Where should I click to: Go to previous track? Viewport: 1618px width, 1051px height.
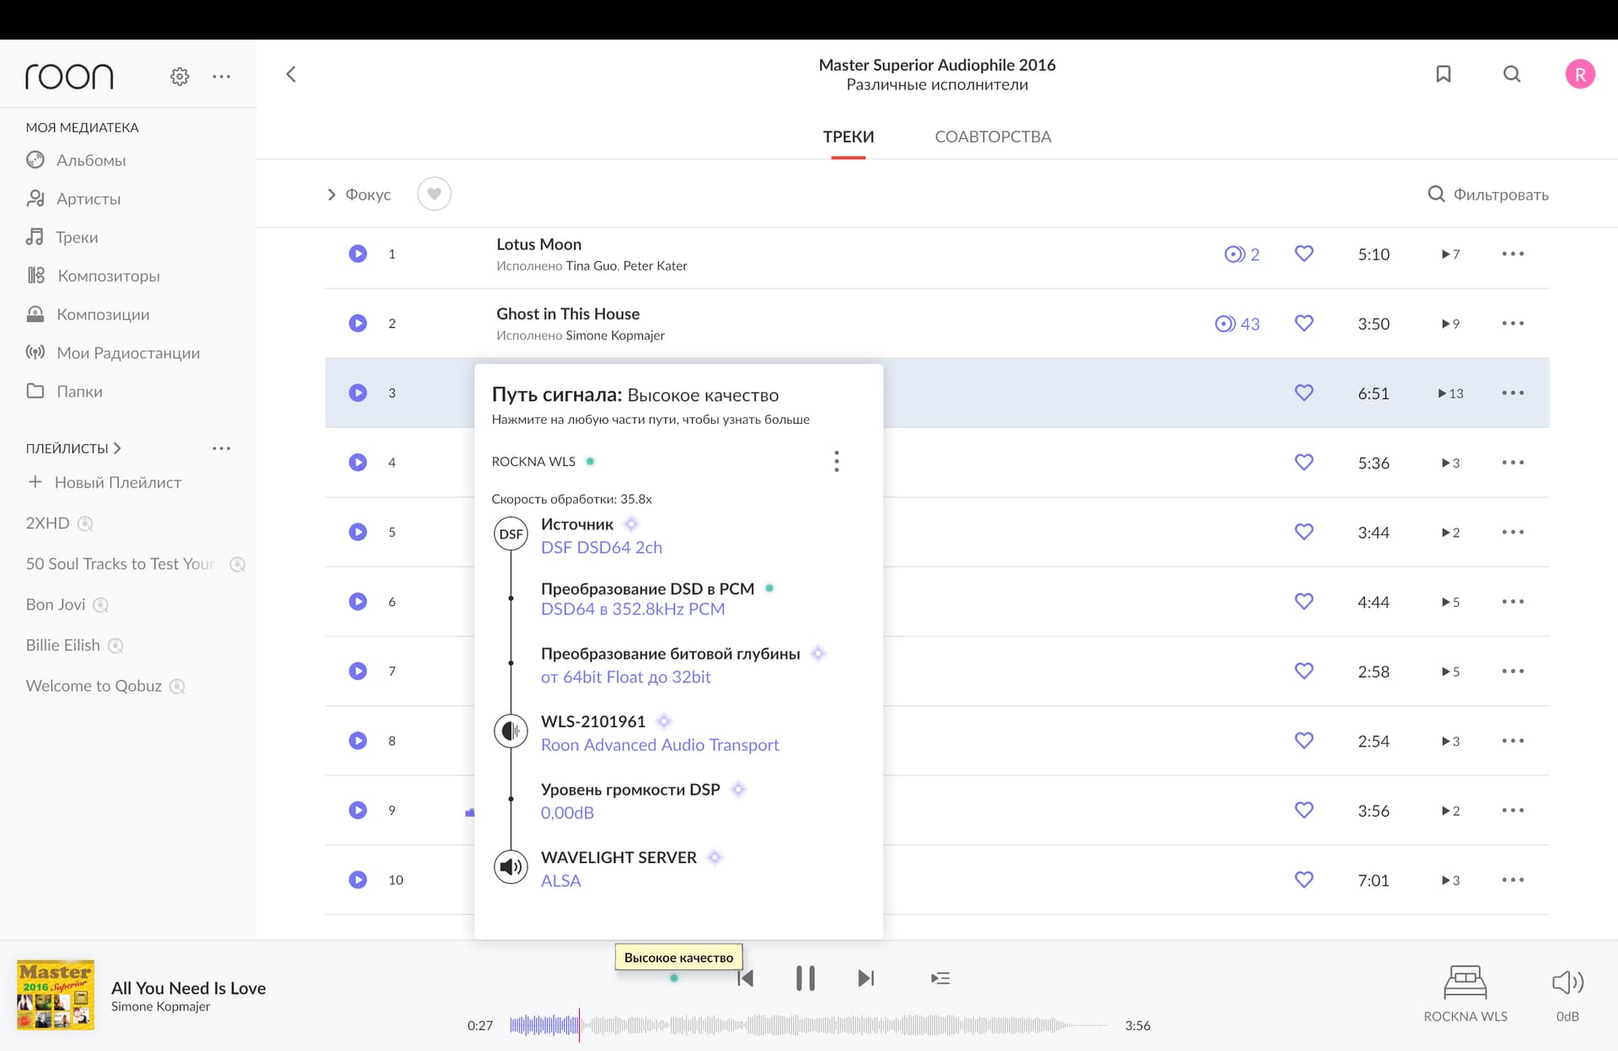coord(745,979)
